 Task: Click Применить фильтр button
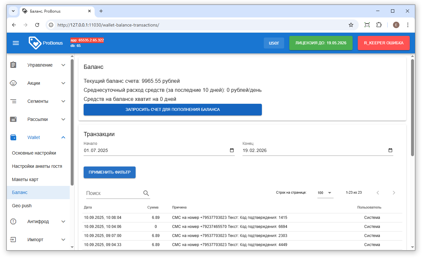click(x=109, y=172)
